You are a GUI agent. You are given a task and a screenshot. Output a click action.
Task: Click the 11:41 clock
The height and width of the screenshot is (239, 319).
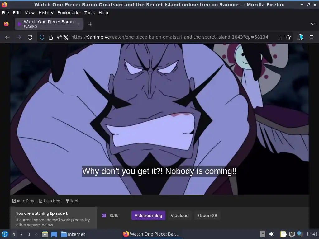click(312, 234)
